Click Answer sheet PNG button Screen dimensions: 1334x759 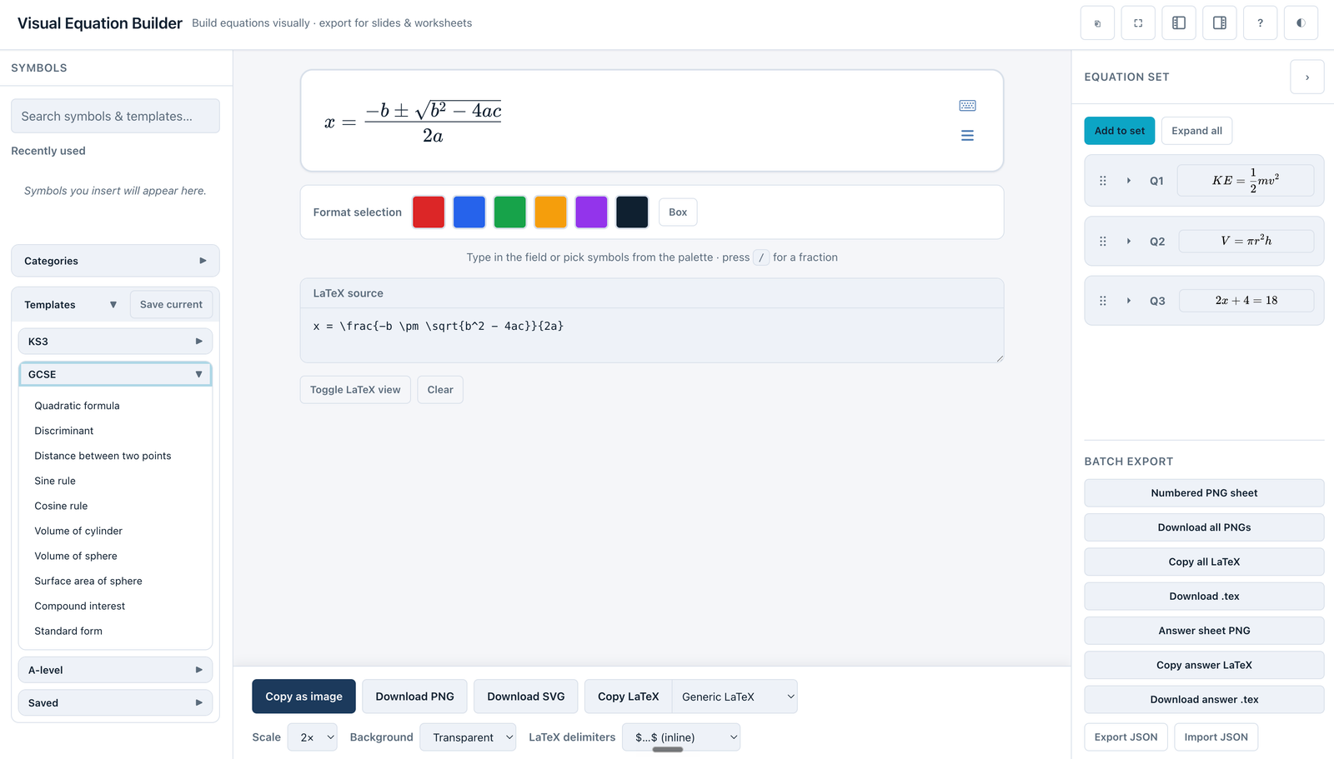coord(1204,631)
